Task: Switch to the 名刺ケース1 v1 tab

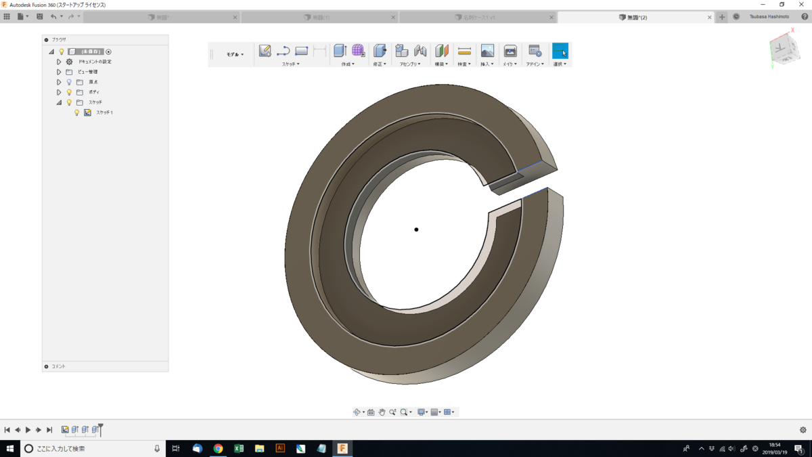Action: click(x=478, y=17)
